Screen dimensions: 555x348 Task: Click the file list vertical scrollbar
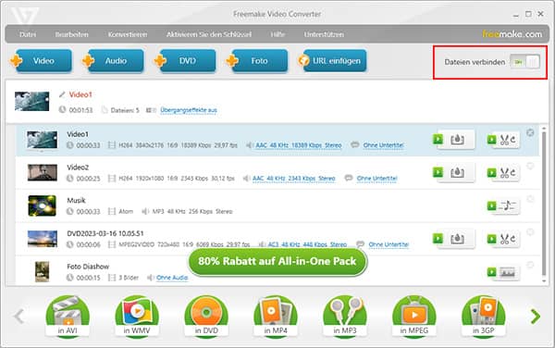544,205
